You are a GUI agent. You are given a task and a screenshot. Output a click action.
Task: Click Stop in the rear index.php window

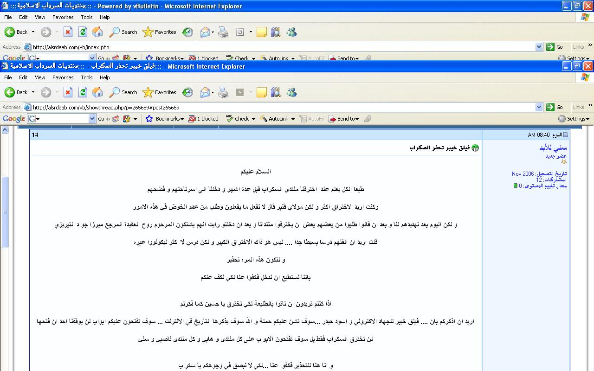[x=68, y=32]
